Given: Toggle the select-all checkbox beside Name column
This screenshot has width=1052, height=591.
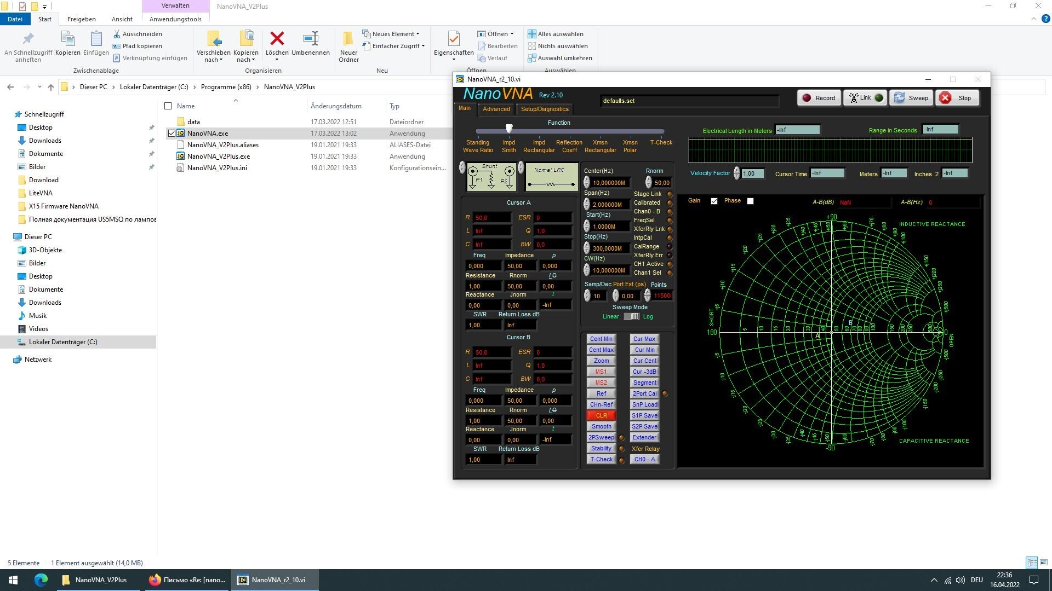Looking at the screenshot, I should pyautogui.click(x=168, y=106).
